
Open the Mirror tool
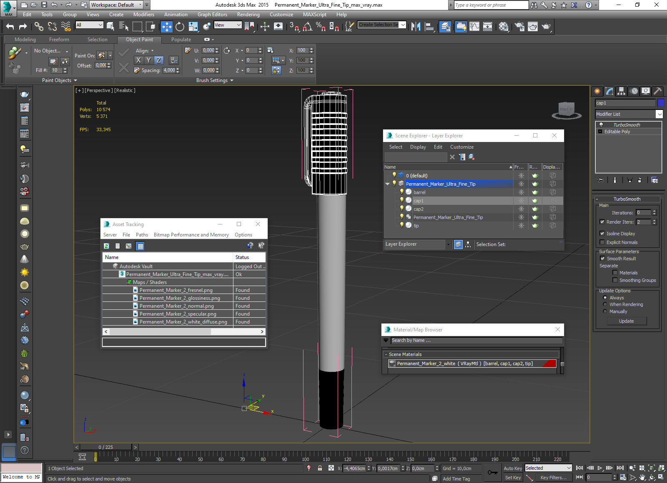click(x=416, y=27)
